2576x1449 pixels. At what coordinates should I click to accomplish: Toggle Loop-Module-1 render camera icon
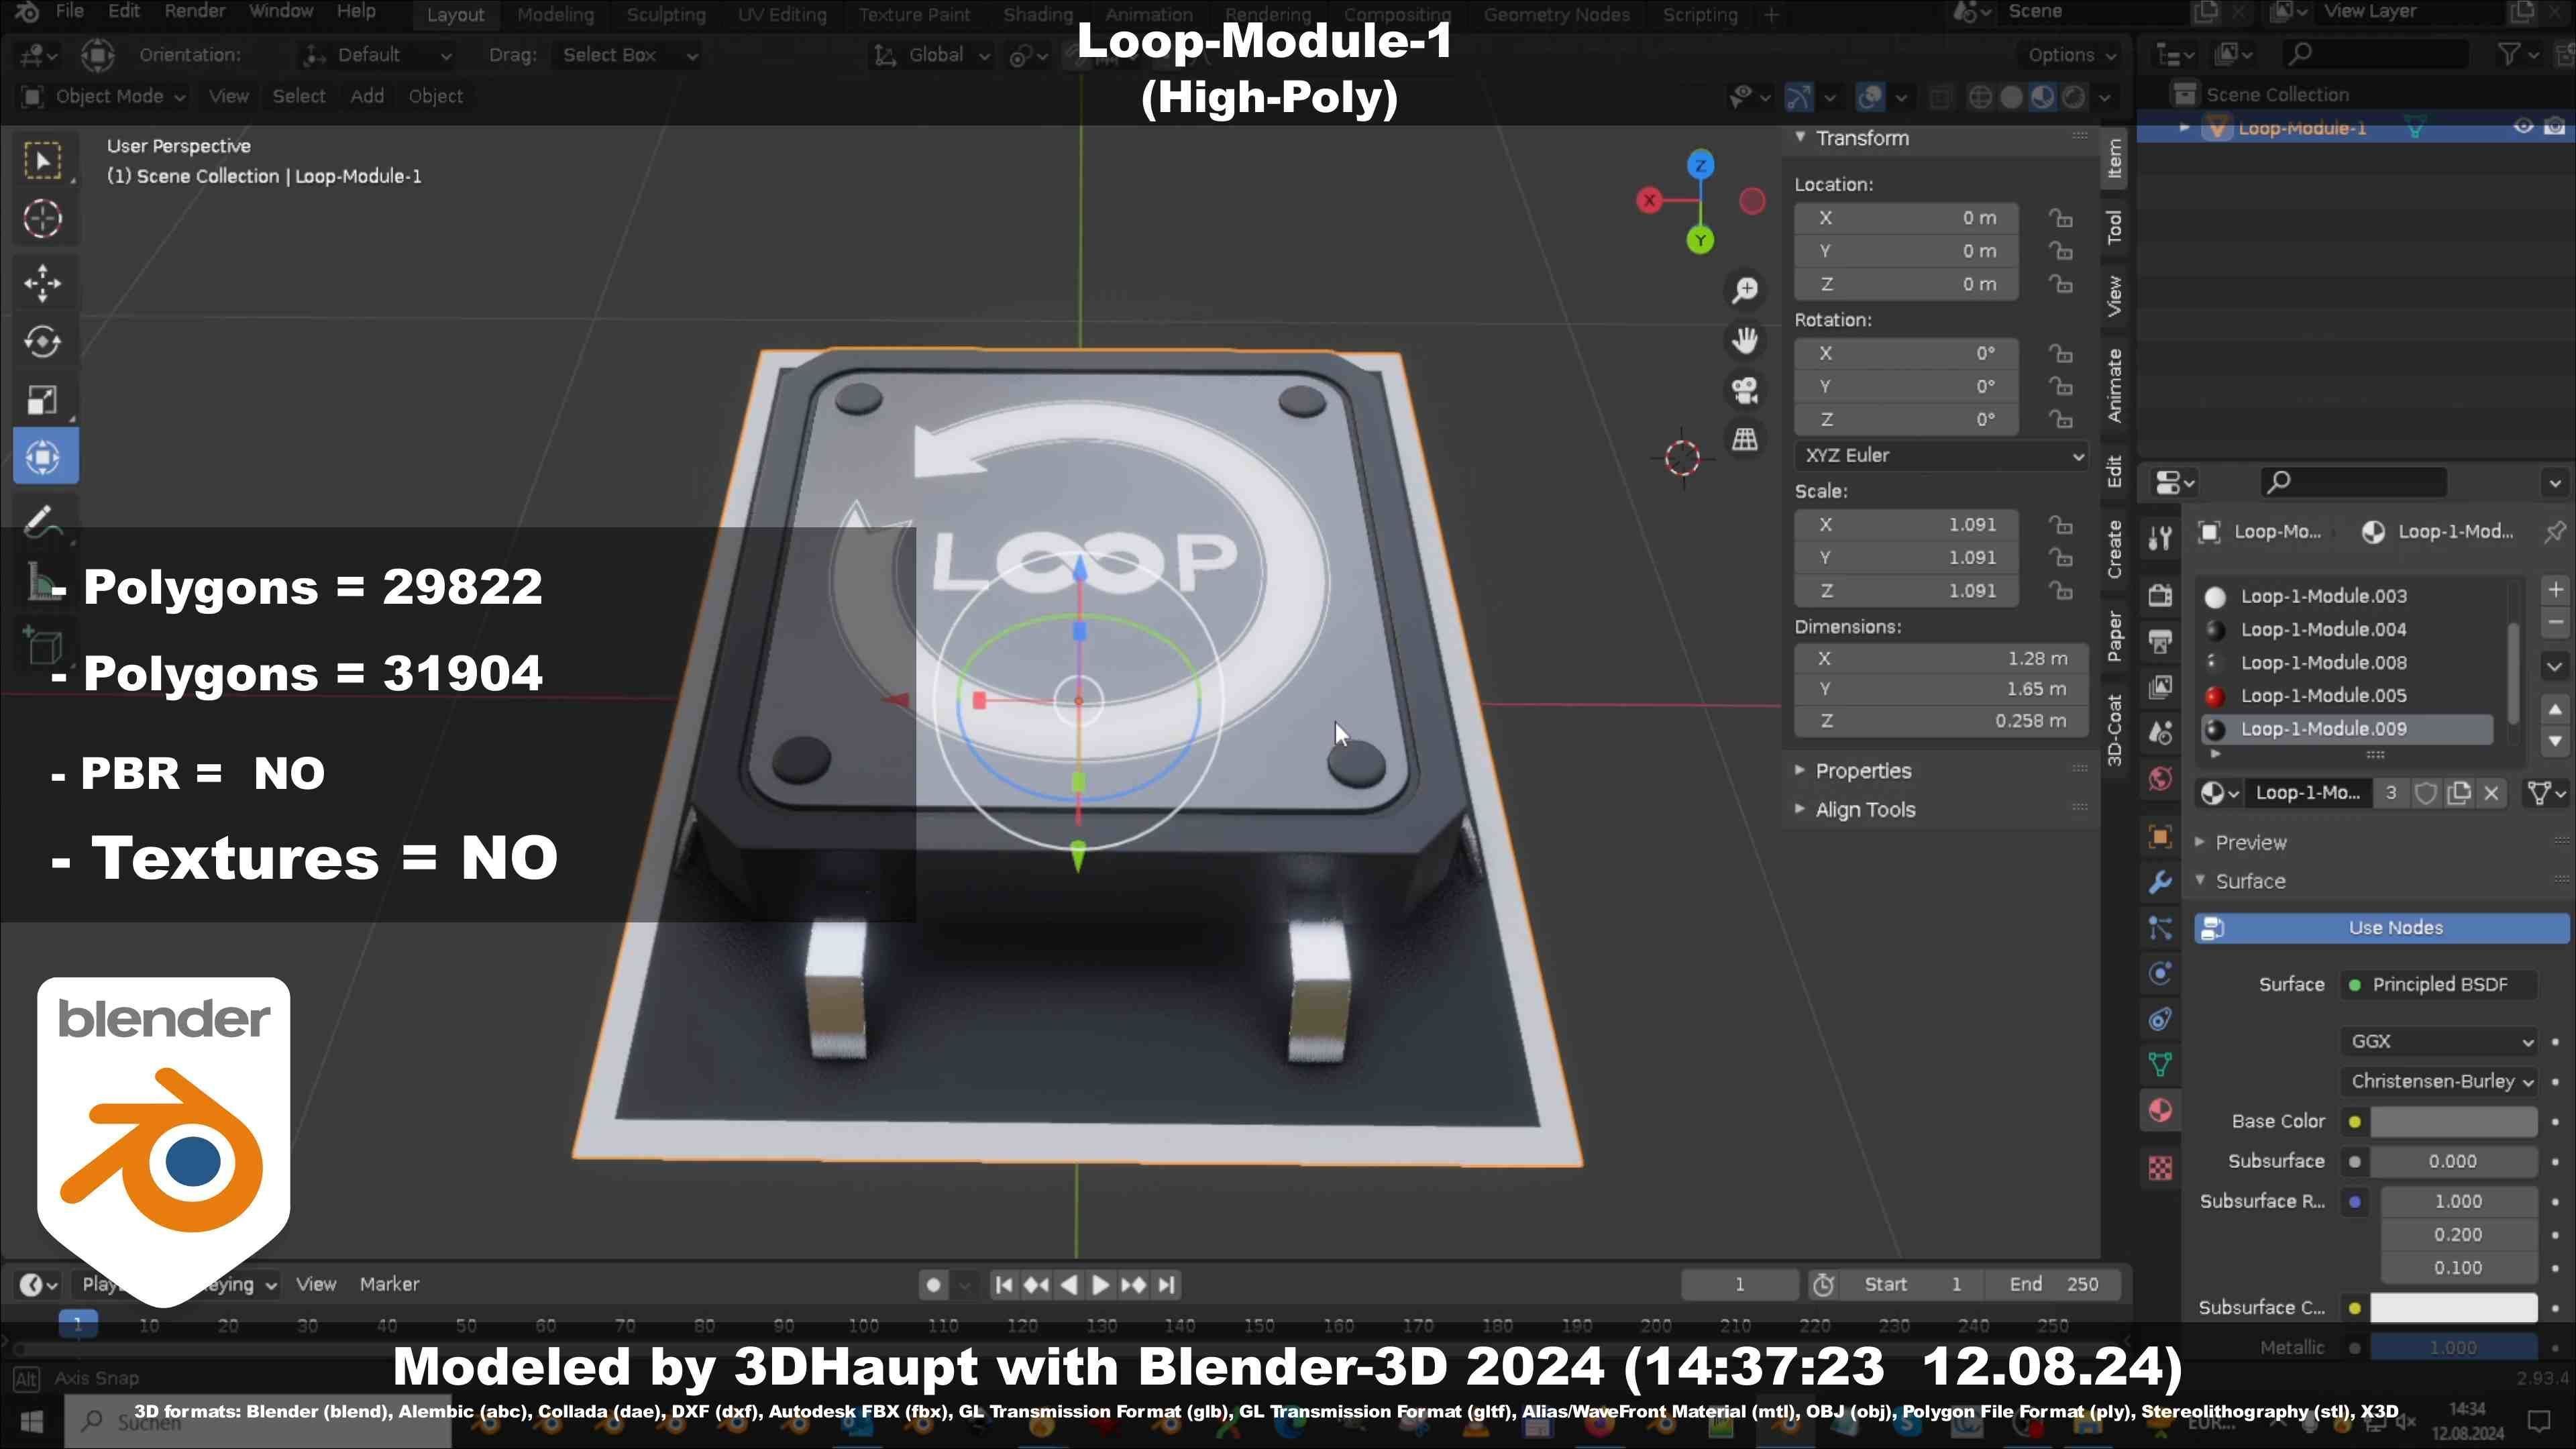tap(2554, 127)
